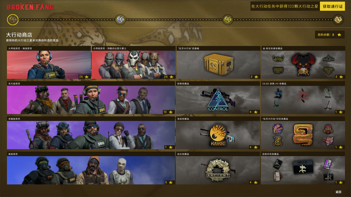This screenshot has height=197, width=351.
Task: Click the silver coin milestone icon
Action: click(x=120, y=19)
